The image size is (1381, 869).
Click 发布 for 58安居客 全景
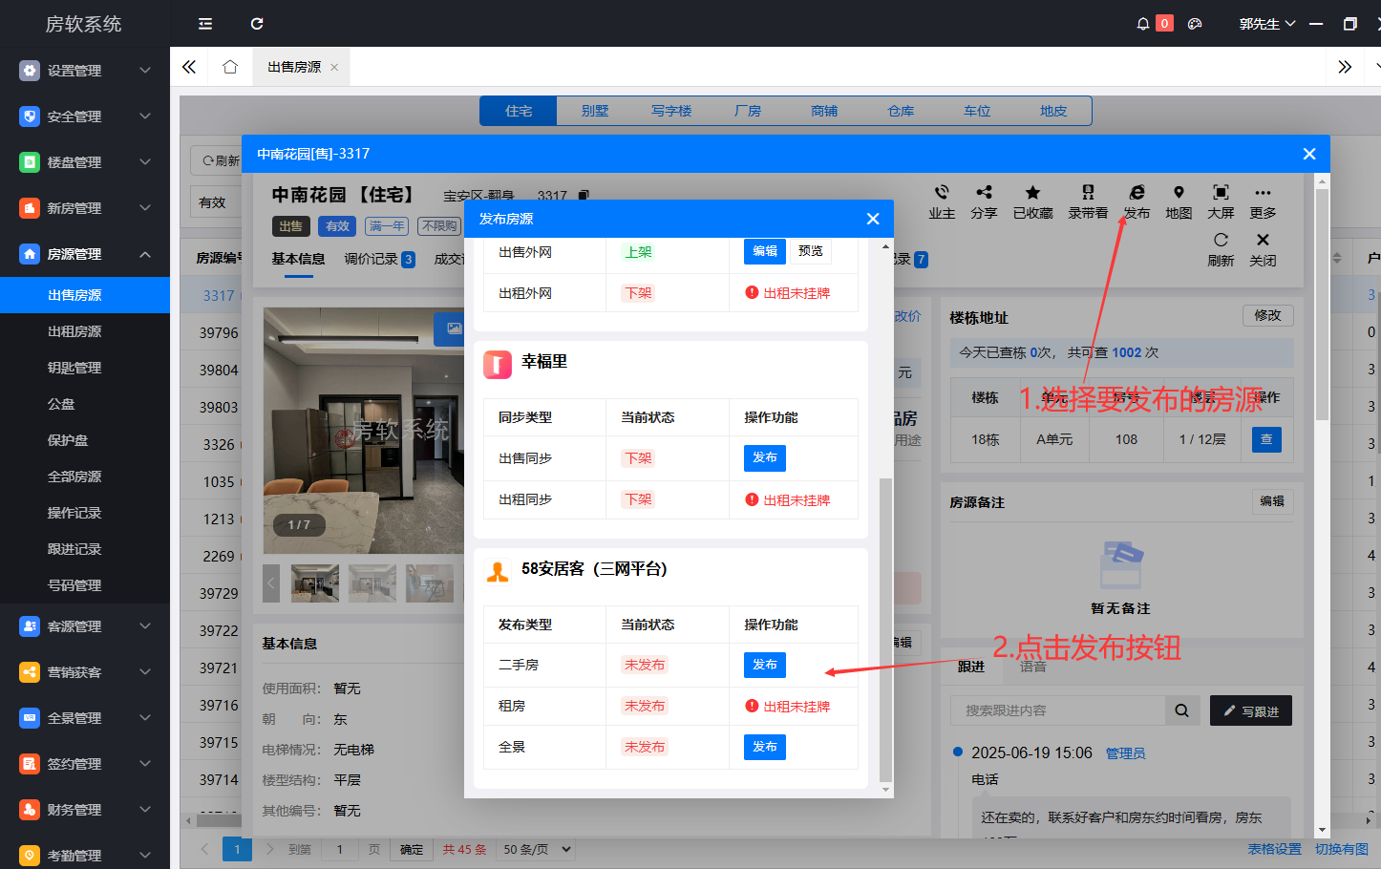[x=765, y=747]
